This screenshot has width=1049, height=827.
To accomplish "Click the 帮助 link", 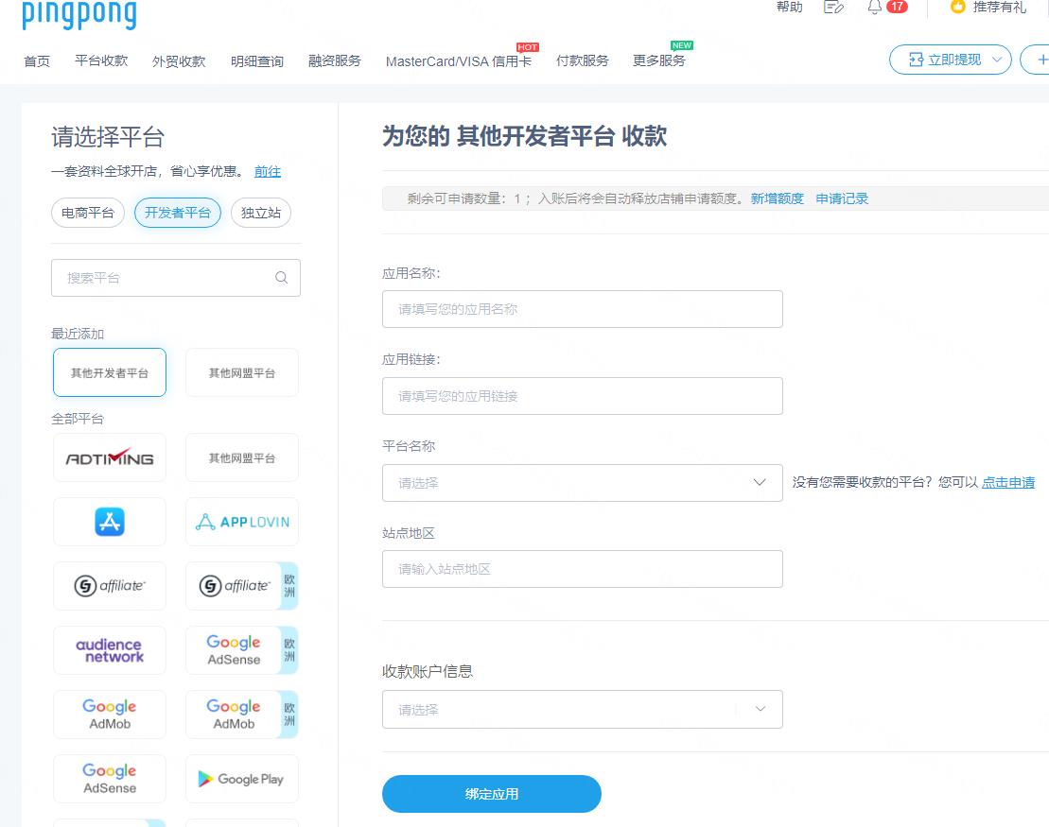I will click(x=790, y=7).
